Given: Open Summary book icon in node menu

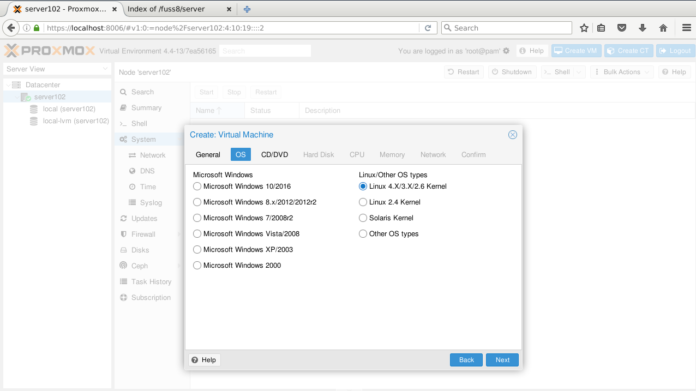Looking at the screenshot, I should 123,108.
